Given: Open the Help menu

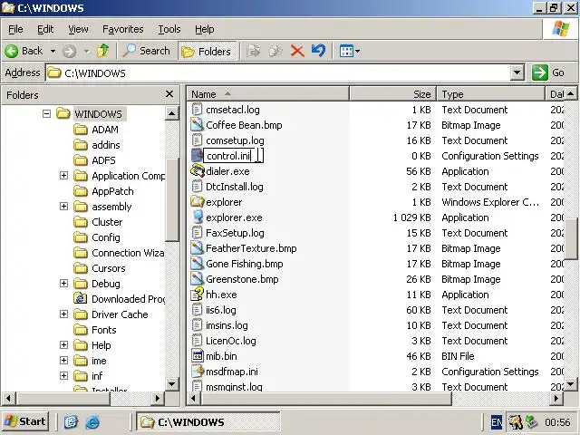Looking at the screenshot, I should [x=204, y=29].
